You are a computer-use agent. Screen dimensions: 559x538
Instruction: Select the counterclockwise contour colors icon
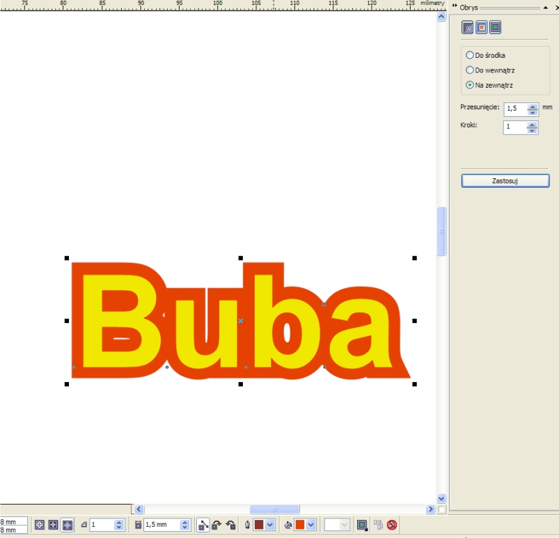(x=230, y=525)
